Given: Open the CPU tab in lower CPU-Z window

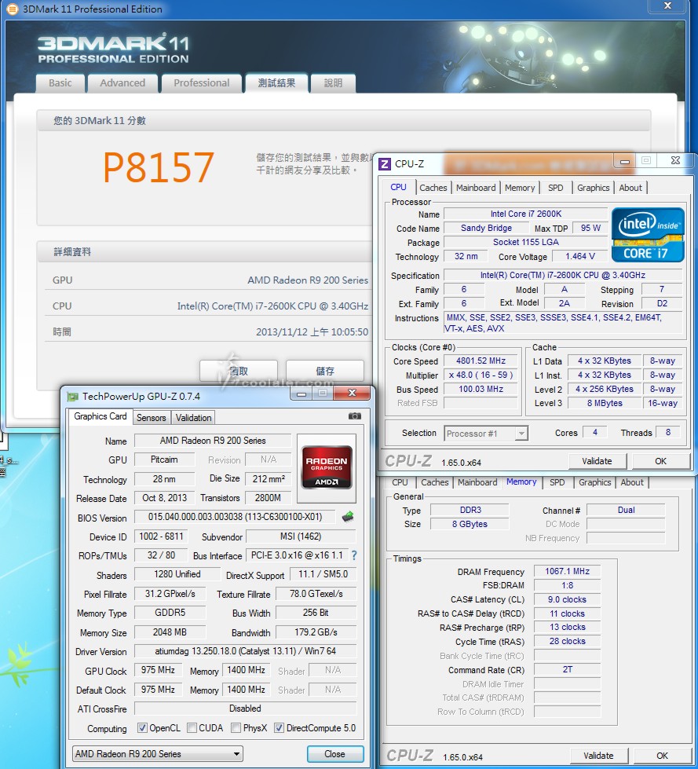Looking at the screenshot, I should pos(400,482).
